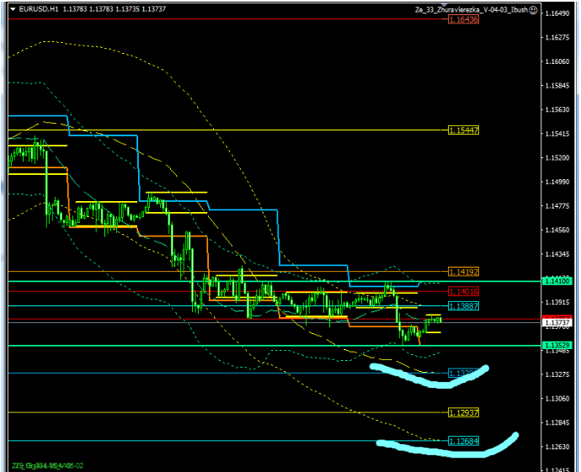Select the cyan 1.12684 level label
This screenshot has width=581, height=472.
point(463,441)
